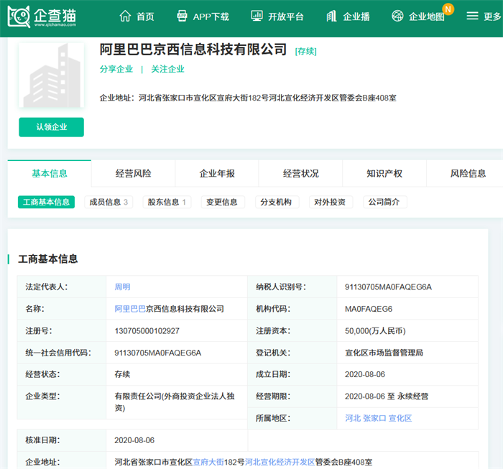
Task: Select the 工商基本信息 sub-tab
Action: click(46, 202)
